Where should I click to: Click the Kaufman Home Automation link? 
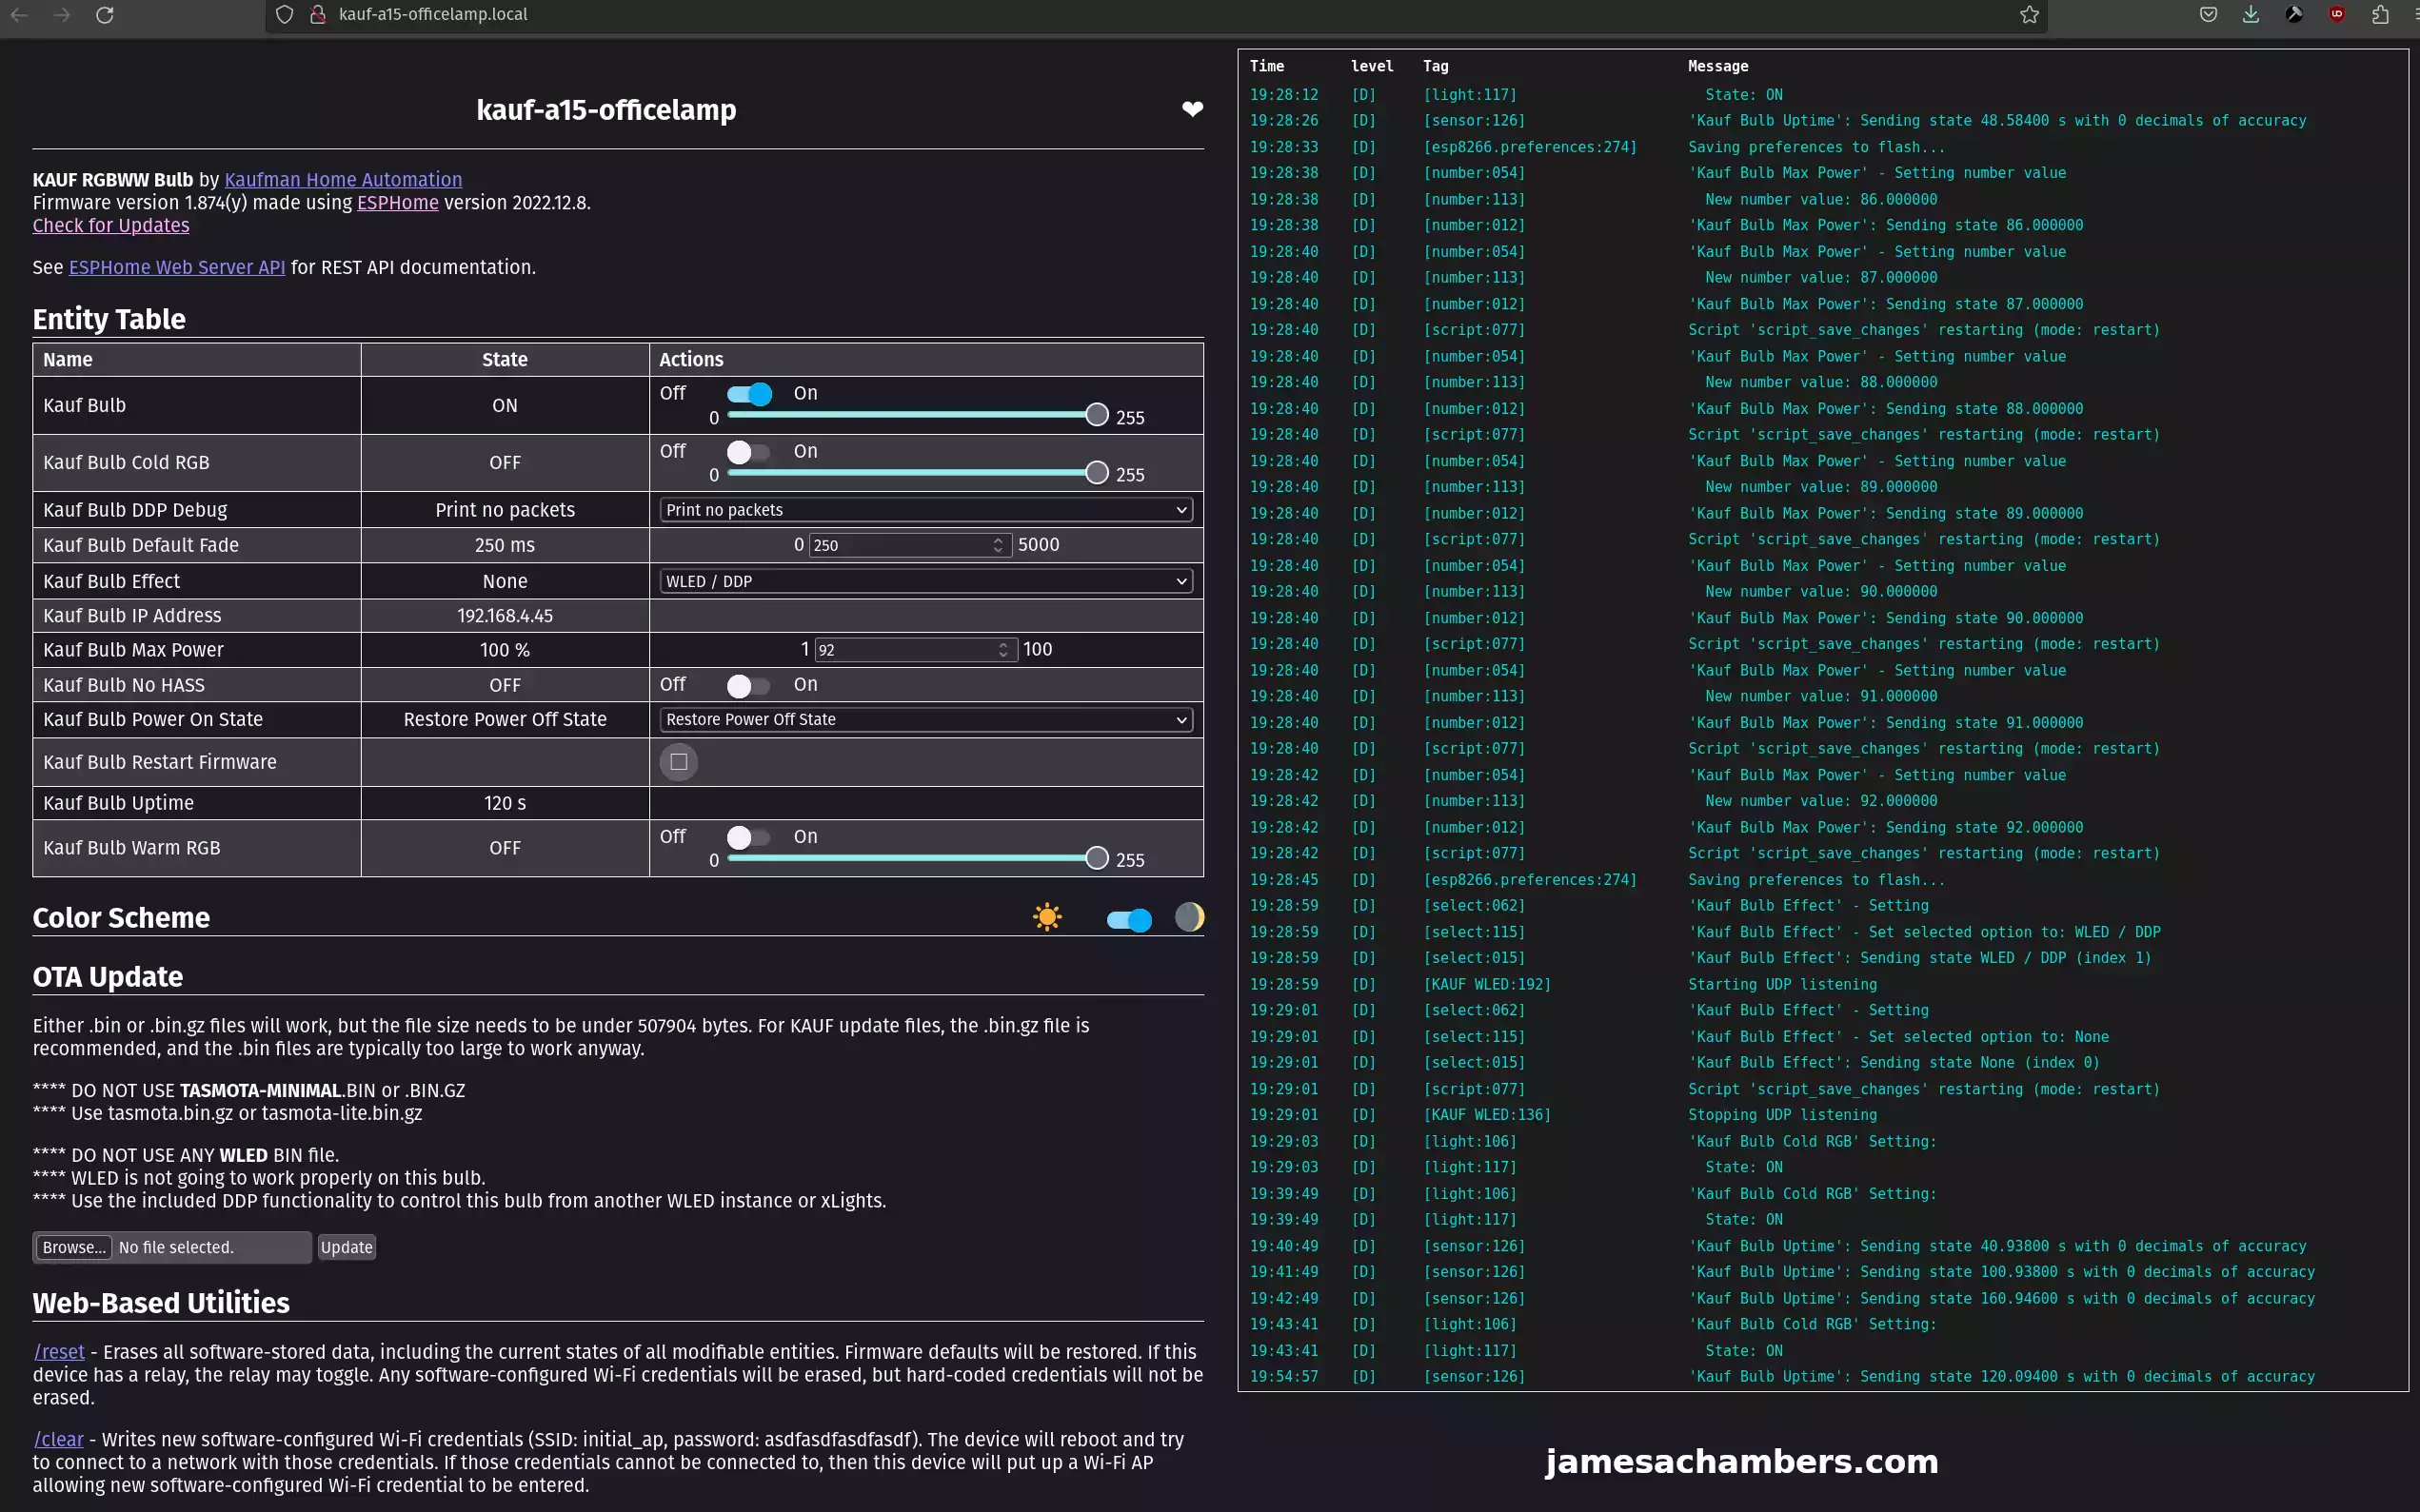344,178
